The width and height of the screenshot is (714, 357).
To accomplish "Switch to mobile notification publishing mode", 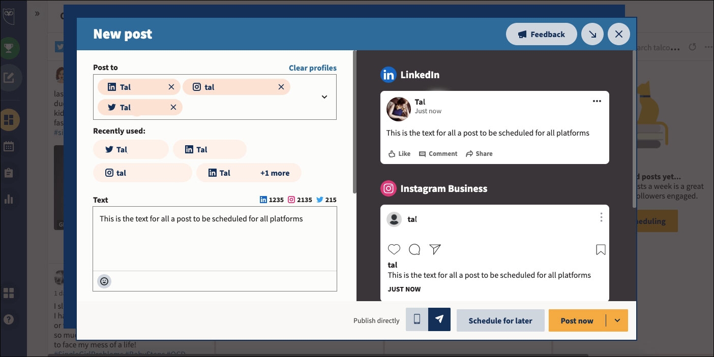I will [417, 320].
